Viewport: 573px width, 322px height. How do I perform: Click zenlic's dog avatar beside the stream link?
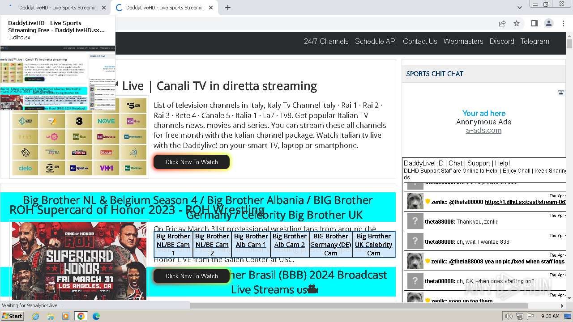click(415, 201)
